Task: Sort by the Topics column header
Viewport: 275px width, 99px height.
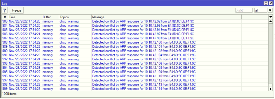Action: pos(75,17)
